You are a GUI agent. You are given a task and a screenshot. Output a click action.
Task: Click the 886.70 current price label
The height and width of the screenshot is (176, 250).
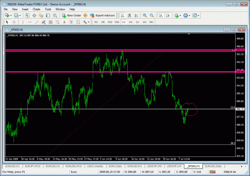[x=240, y=109]
